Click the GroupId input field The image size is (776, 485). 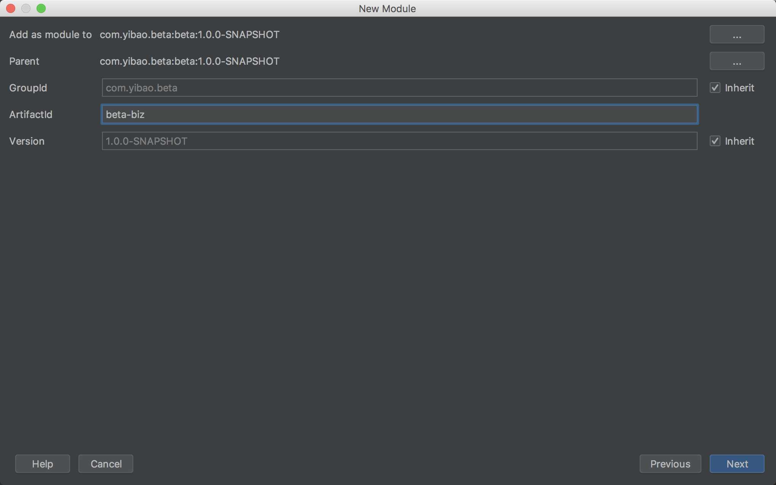click(x=399, y=87)
